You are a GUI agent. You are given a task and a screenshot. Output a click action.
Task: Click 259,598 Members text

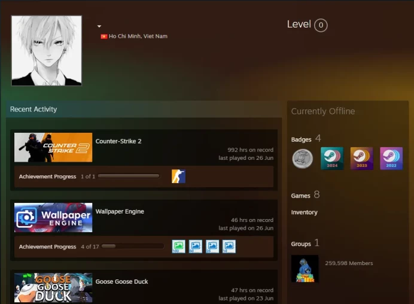click(x=349, y=263)
